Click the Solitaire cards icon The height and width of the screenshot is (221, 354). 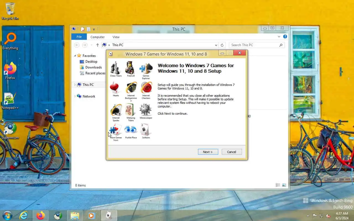146,129
